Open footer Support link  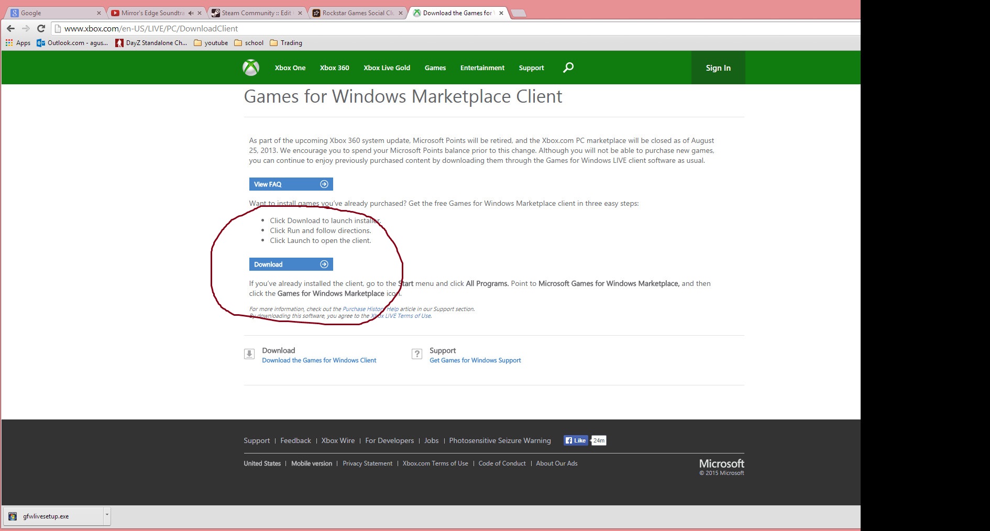click(x=257, y=440)
